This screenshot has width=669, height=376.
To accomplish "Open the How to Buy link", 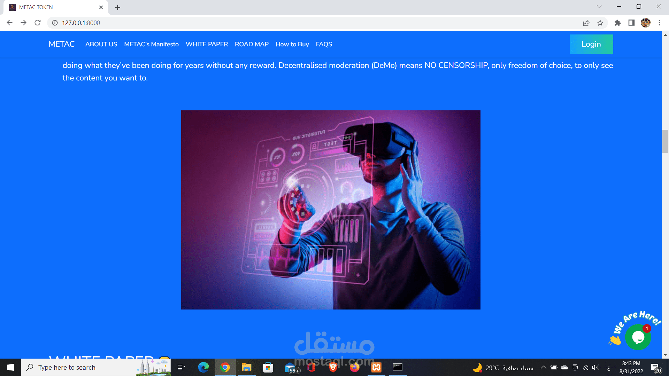I will (x=292, y=44).
